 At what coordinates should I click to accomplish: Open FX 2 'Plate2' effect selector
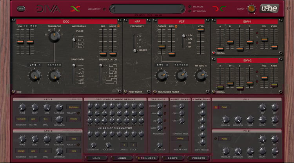[224, 139]
